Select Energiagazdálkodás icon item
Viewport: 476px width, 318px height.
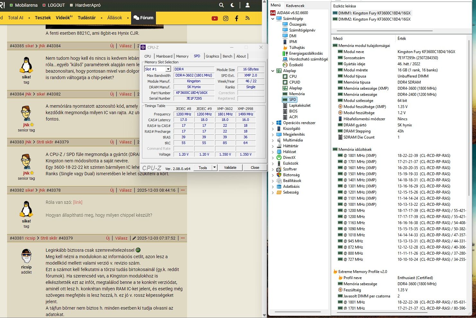pos(285,53)
